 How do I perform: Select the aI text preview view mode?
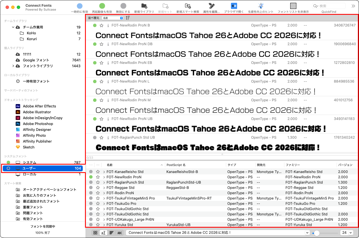pos(103,233)
